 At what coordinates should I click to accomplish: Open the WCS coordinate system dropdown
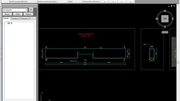click(x=165, y=32)
